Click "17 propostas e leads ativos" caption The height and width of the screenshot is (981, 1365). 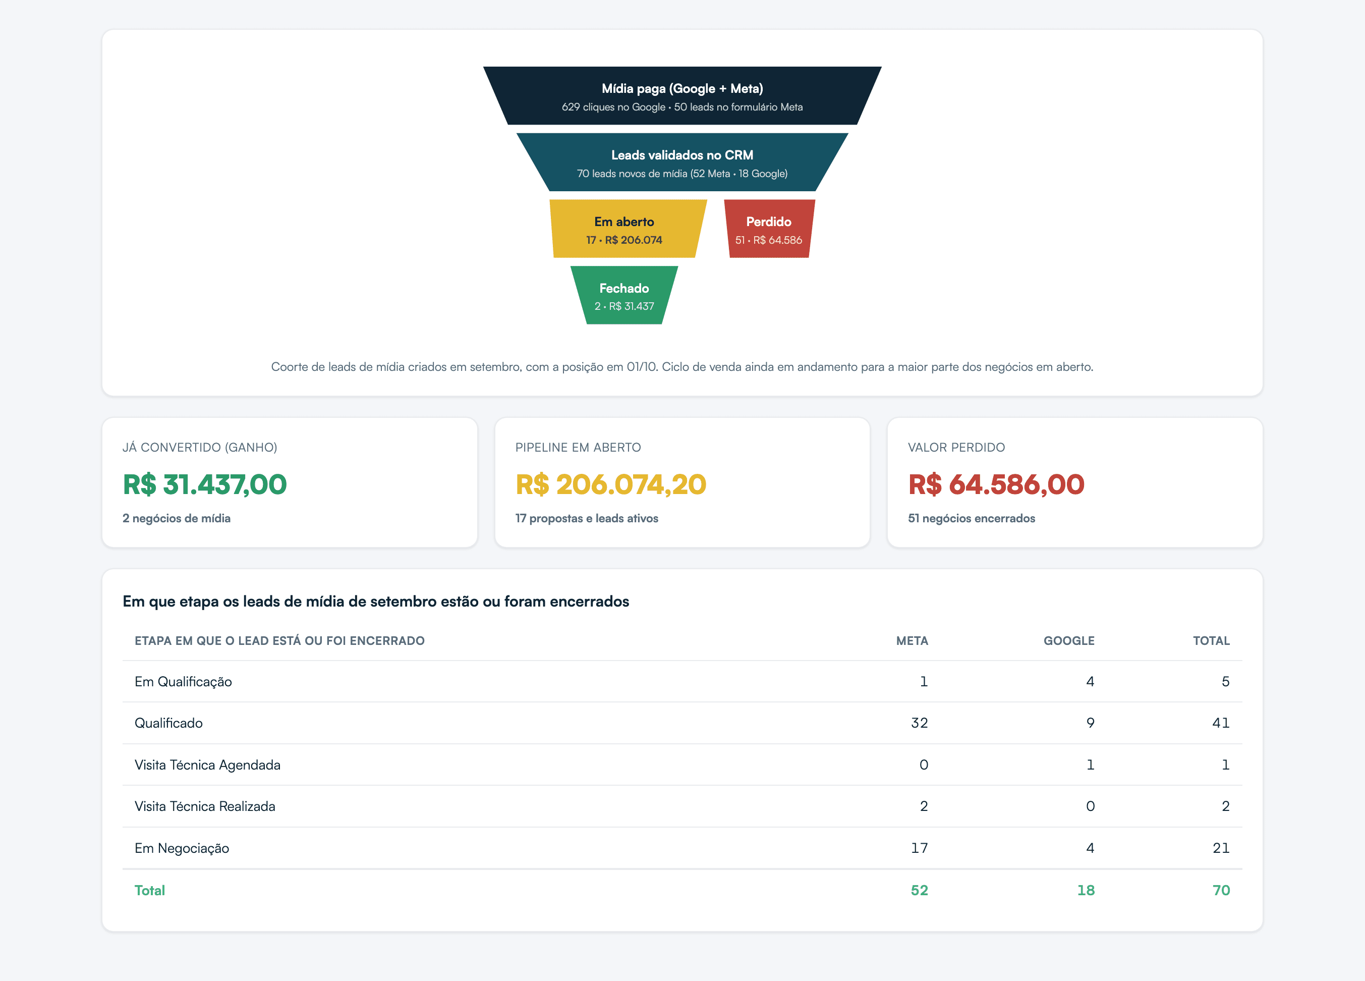tap(586, 518)
